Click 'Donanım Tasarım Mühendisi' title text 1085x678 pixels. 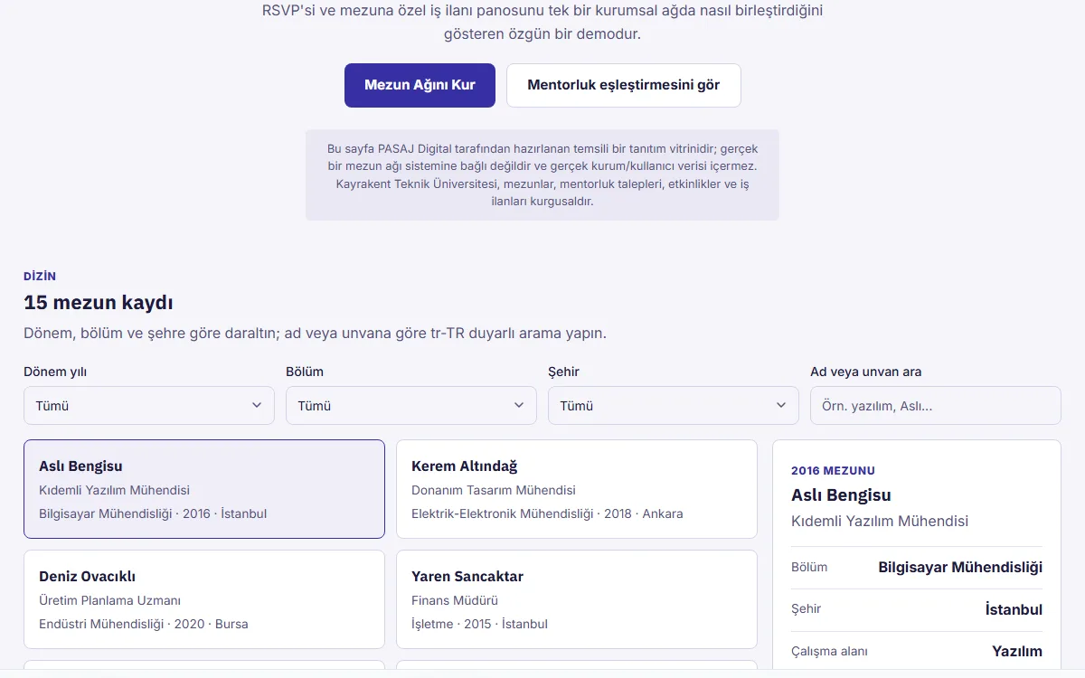point(494,490)
